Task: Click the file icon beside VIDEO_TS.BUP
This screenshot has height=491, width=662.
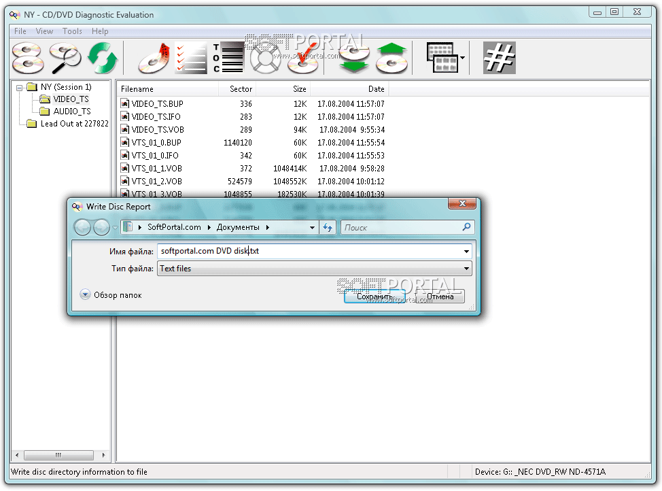Action: [124, 103]
